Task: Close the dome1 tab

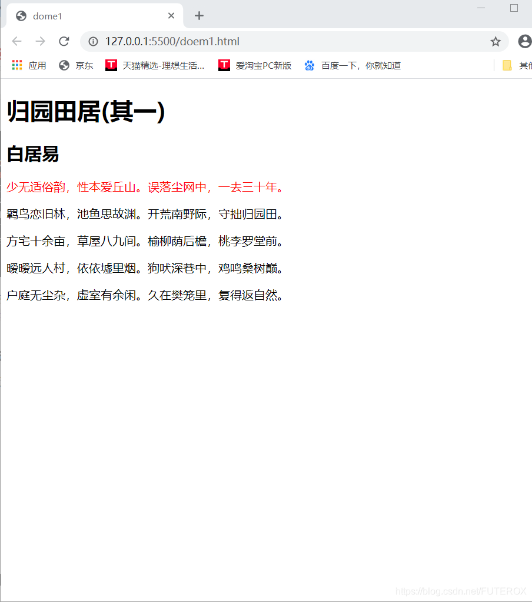Action: point(171,16)
